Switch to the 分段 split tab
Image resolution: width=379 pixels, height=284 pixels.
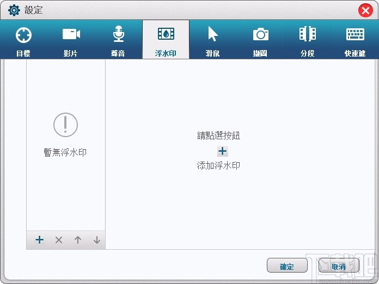(x=308, y=40)
